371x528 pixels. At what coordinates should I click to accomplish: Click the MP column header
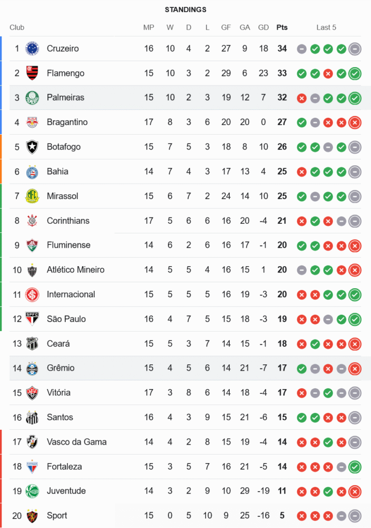point(149,27)
